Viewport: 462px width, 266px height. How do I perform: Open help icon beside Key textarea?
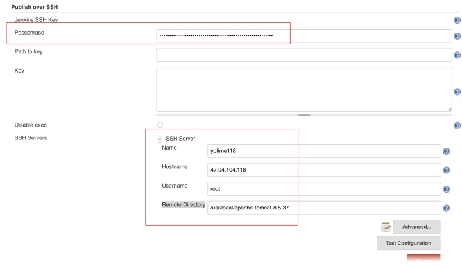(x=457, y=92)
